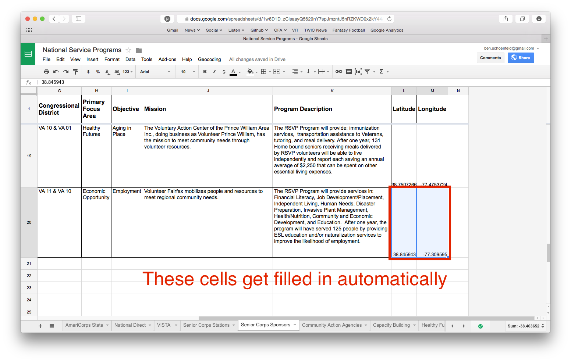Viewport: 571px width, 362px height.
Task: Expand the VISTA sheet tab menu arrow
Action: click(x=176, y=325)
